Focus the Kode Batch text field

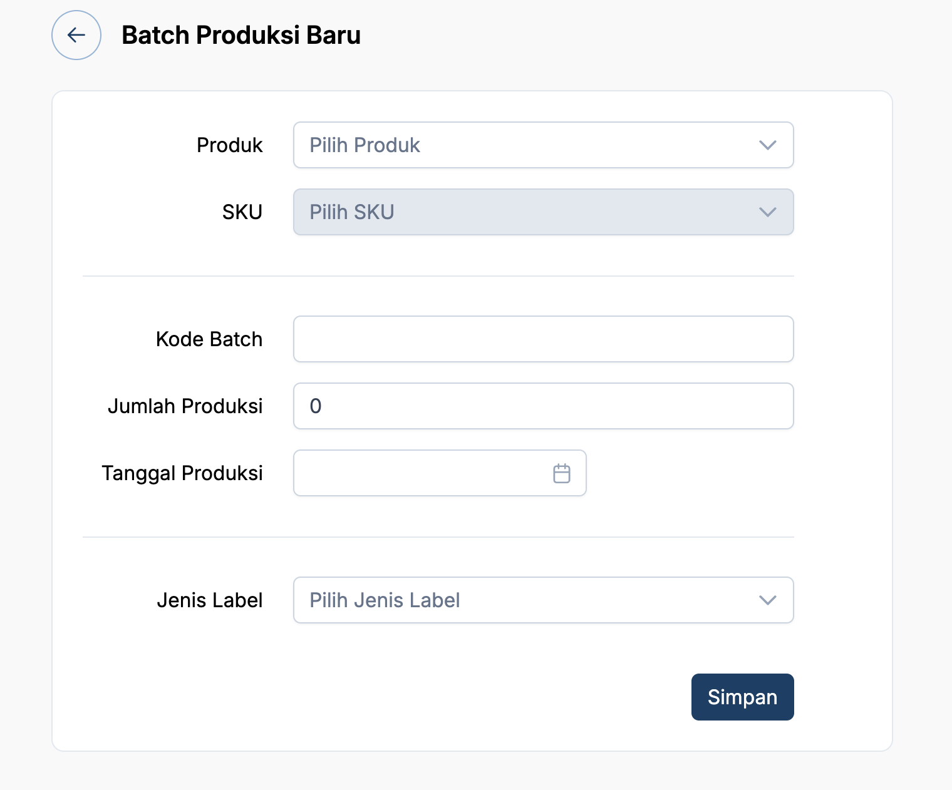[x=543, y=339]
